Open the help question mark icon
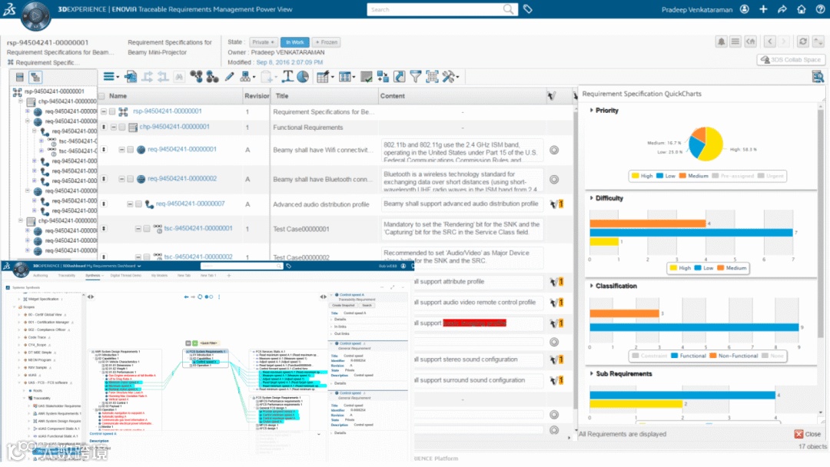This screenshot has width=830, height=467. click(x=820, y=9)
